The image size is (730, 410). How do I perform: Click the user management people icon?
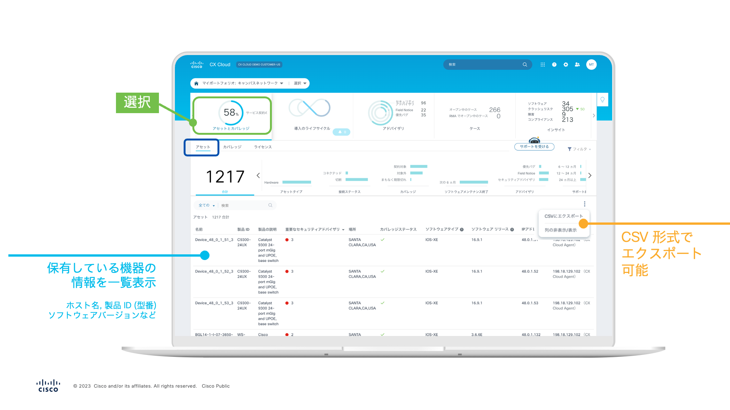(x=577, y=65)
